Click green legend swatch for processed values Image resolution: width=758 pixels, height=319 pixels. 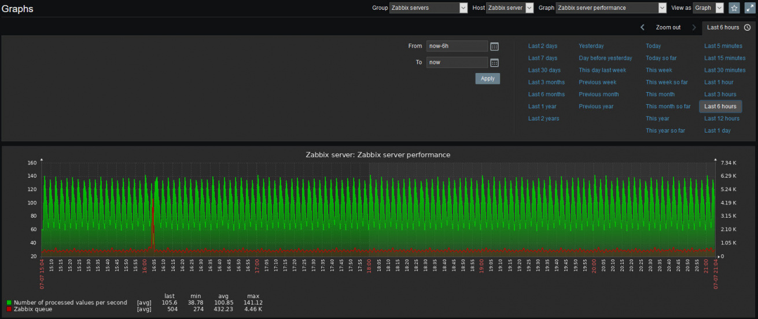point(9,303)
